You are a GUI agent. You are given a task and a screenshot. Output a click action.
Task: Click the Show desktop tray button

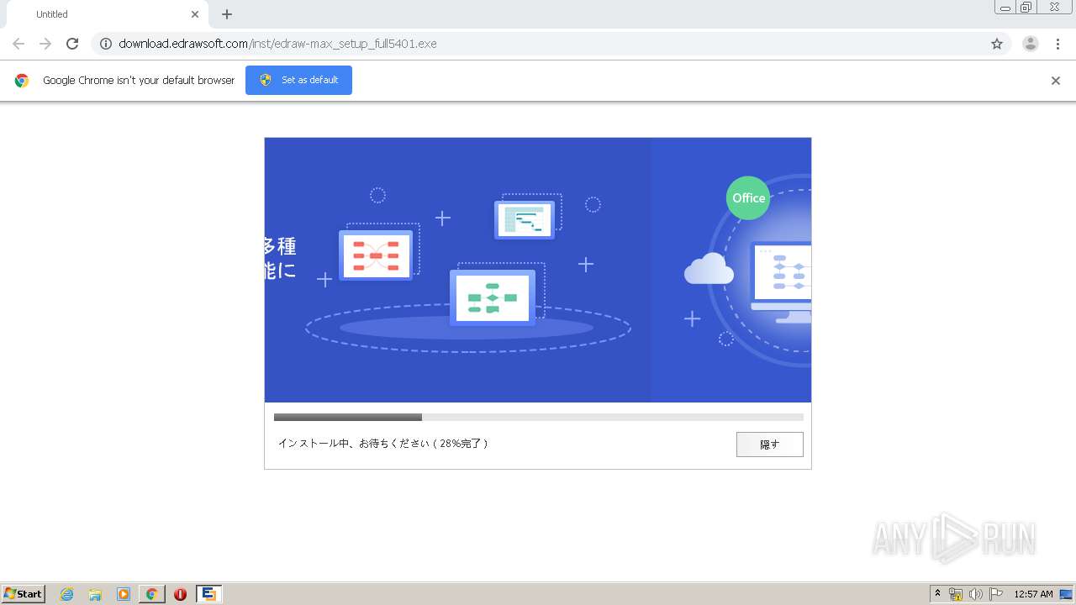(1066, 594)
